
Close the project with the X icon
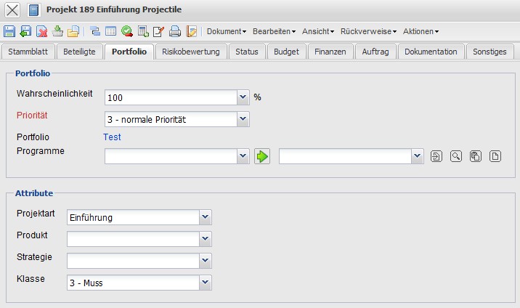pos(12,10)
